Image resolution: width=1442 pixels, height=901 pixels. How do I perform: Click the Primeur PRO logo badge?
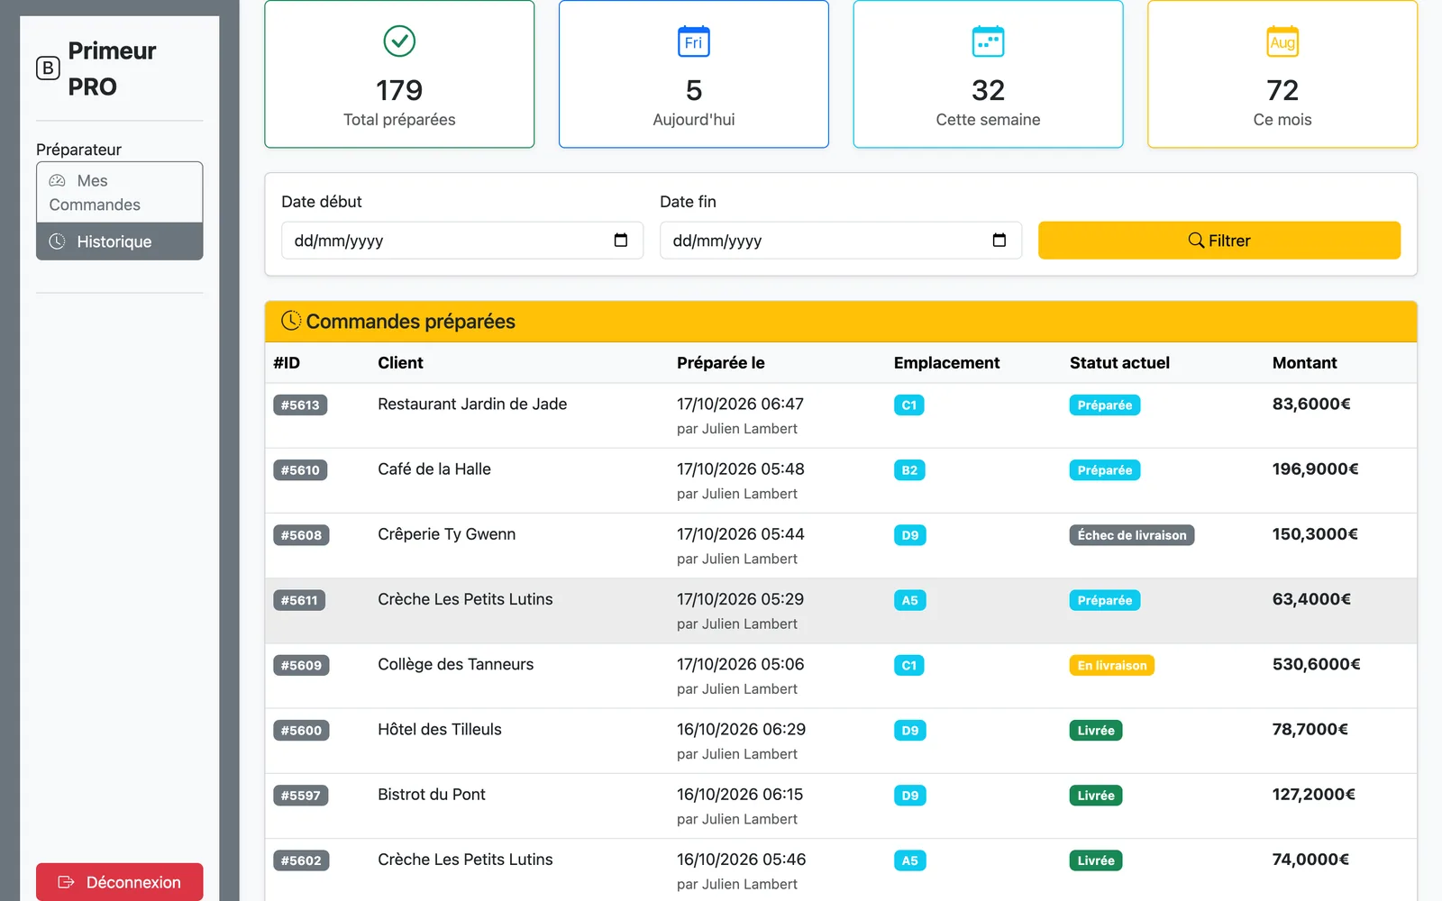48,68
